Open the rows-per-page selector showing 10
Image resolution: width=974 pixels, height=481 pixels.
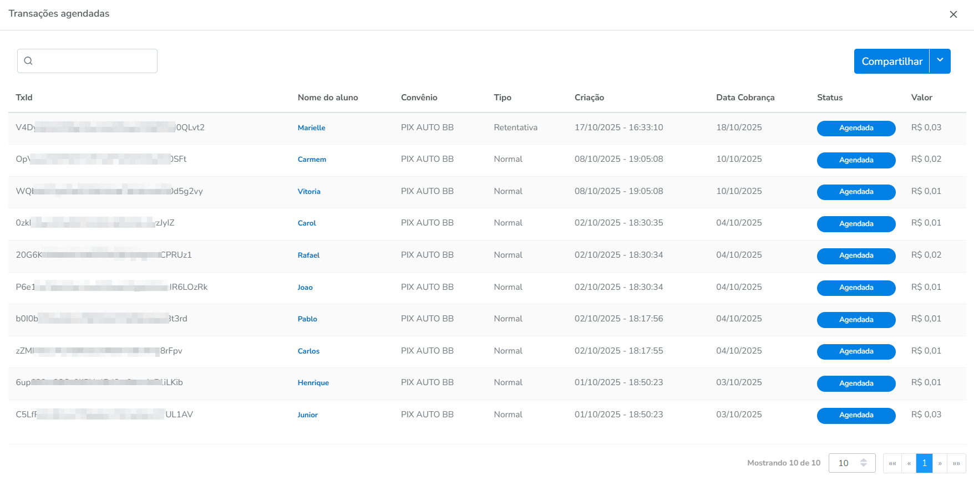851,463
